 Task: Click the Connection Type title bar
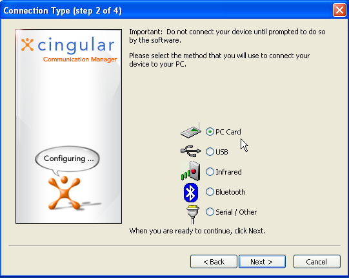coord(167,10)
